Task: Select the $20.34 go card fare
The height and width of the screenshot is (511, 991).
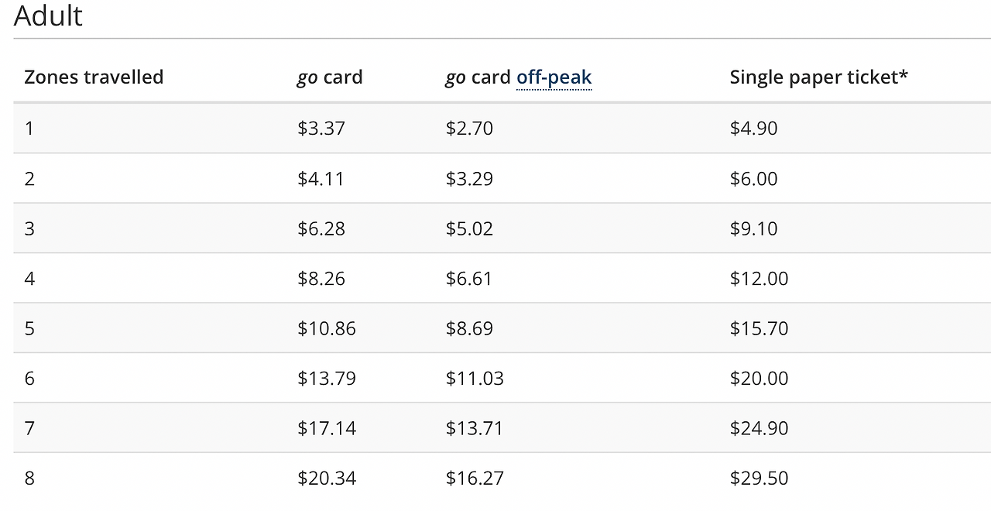Action: click(x=326, y=478)
